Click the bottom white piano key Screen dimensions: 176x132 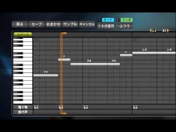(23, 102)
